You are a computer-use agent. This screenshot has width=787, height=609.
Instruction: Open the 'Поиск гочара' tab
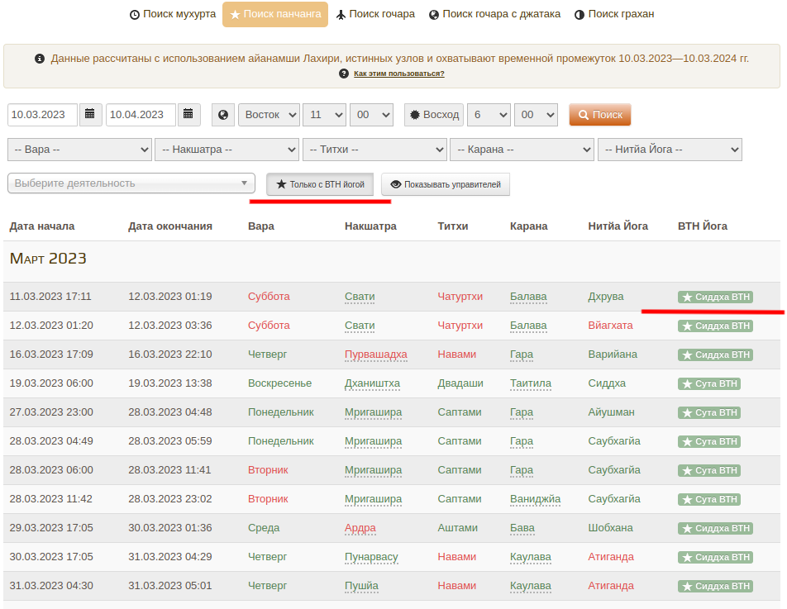click(x=375, y=15)
